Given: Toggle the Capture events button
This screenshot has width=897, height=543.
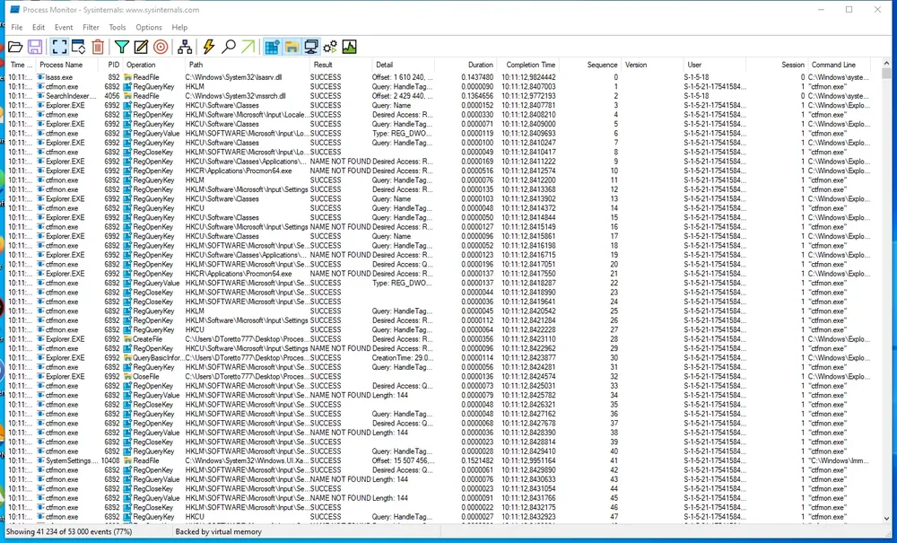Looking at the screenshot, I should (59, 47).
